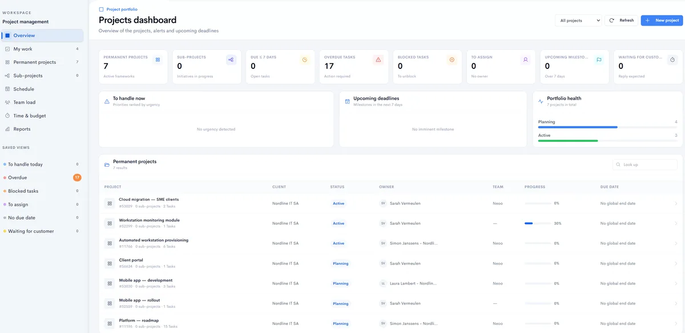This screenshot has width=685, height=333.
Task: Expand the Client portal row chevron
Action: pos(676,263)
